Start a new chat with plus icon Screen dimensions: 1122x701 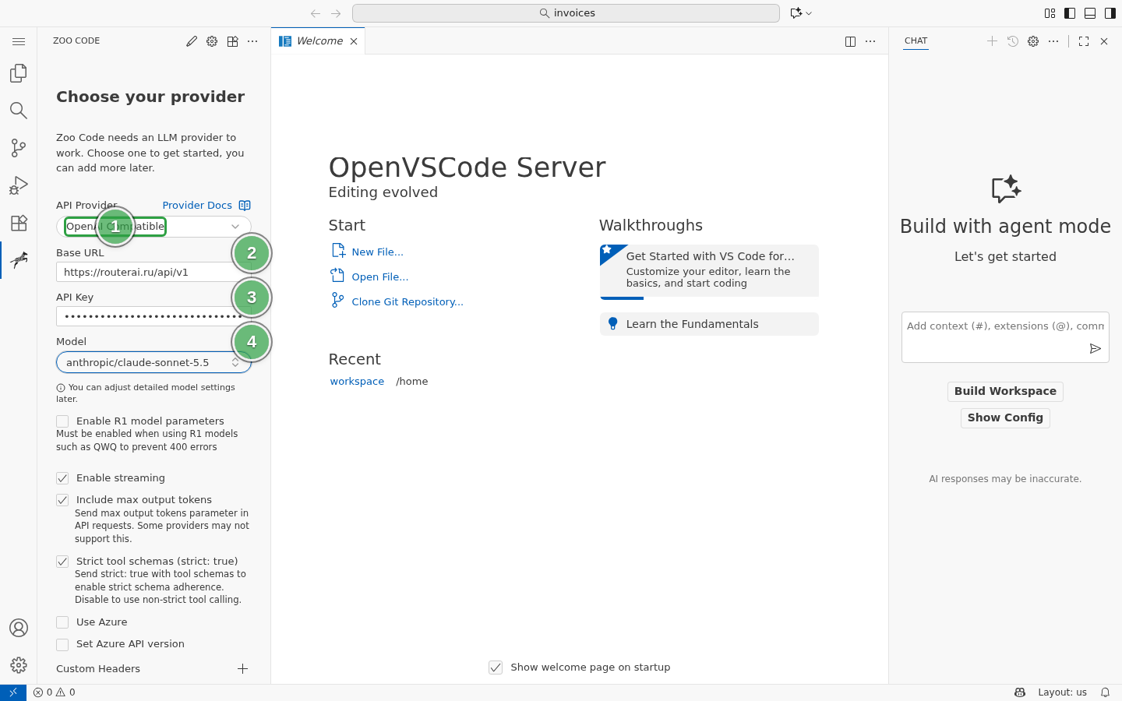click(x=992, y=41)
